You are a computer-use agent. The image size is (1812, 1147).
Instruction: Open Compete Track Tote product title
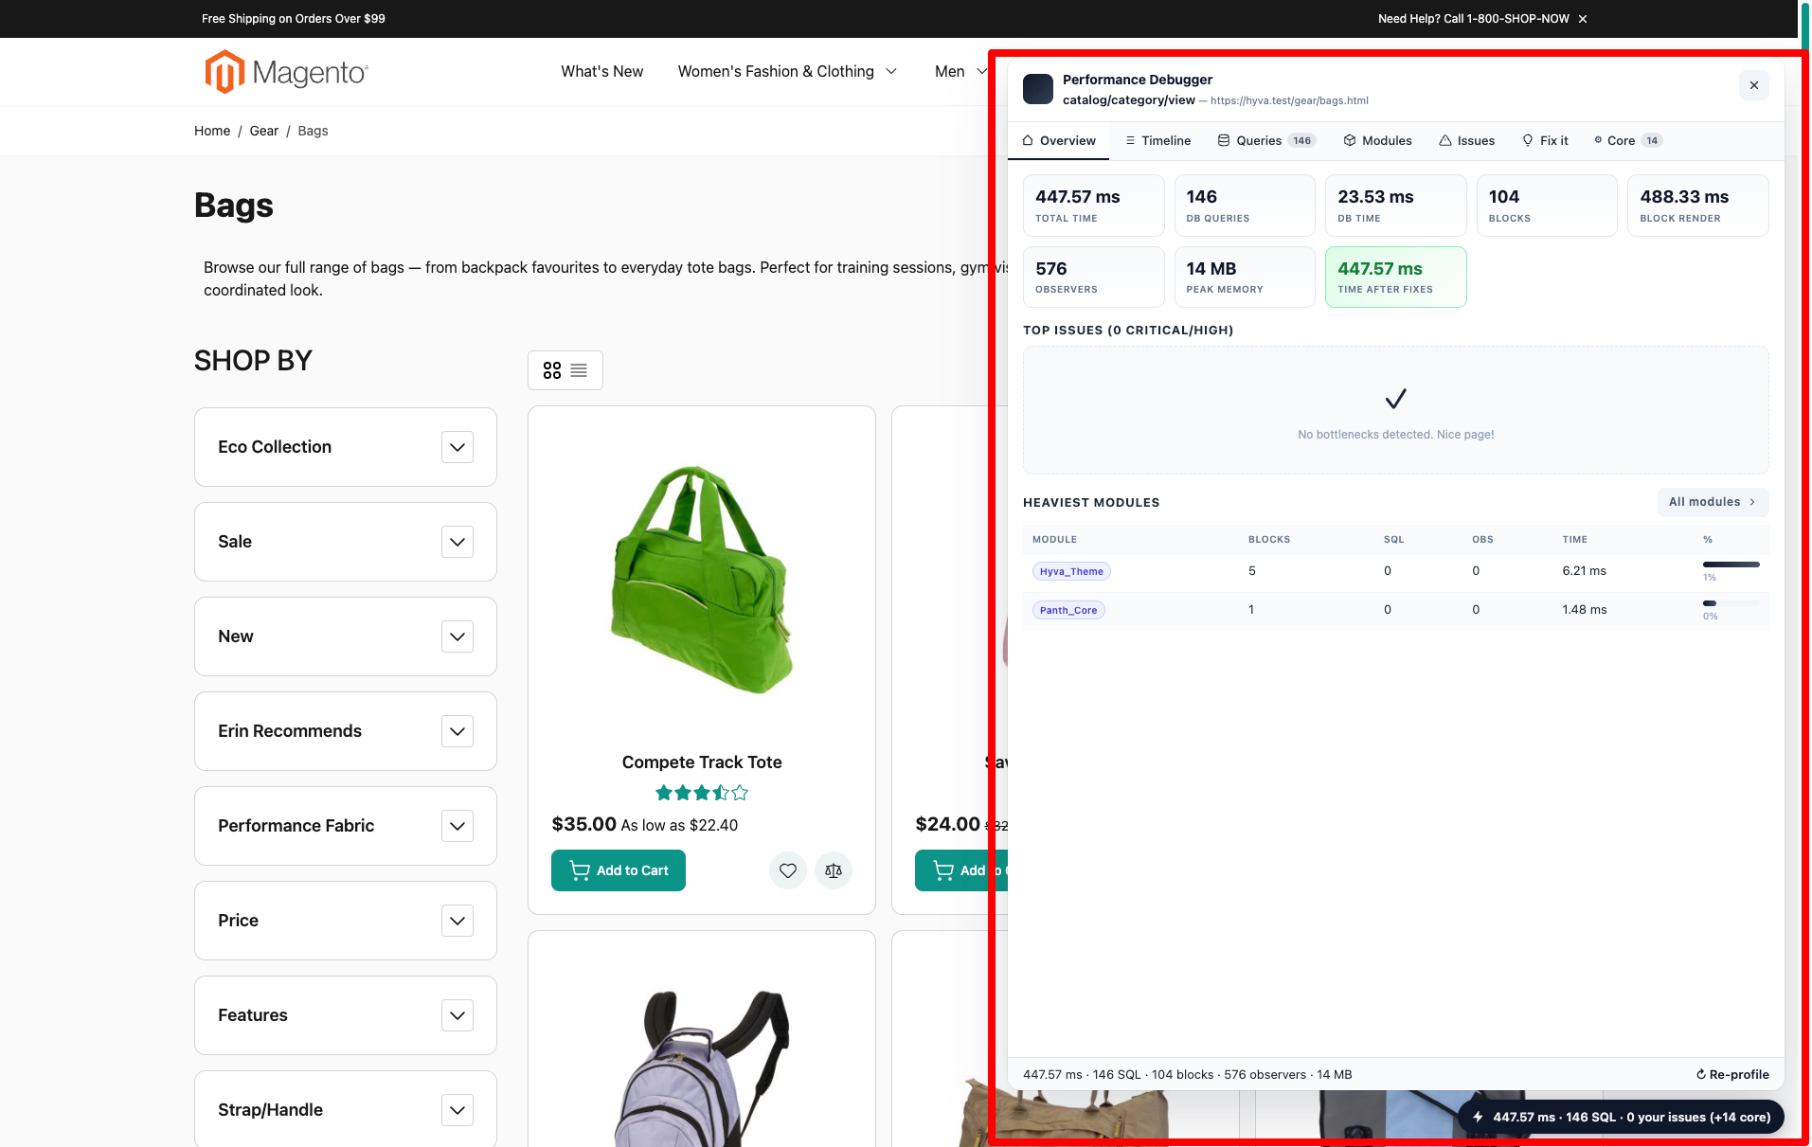coord(702,762)
